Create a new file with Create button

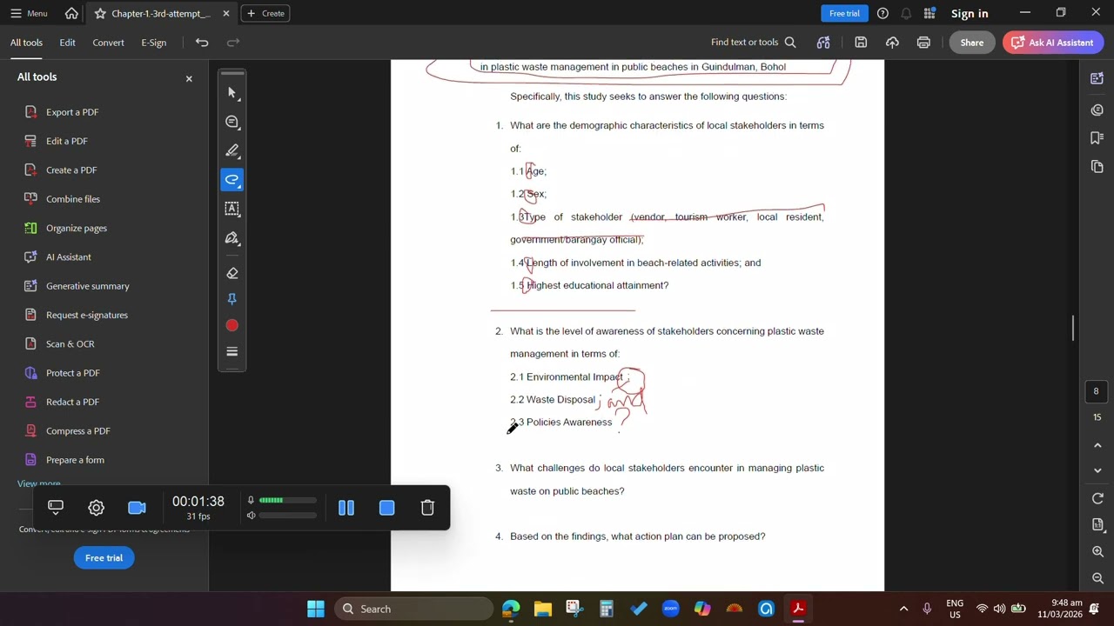pos(265,13)
